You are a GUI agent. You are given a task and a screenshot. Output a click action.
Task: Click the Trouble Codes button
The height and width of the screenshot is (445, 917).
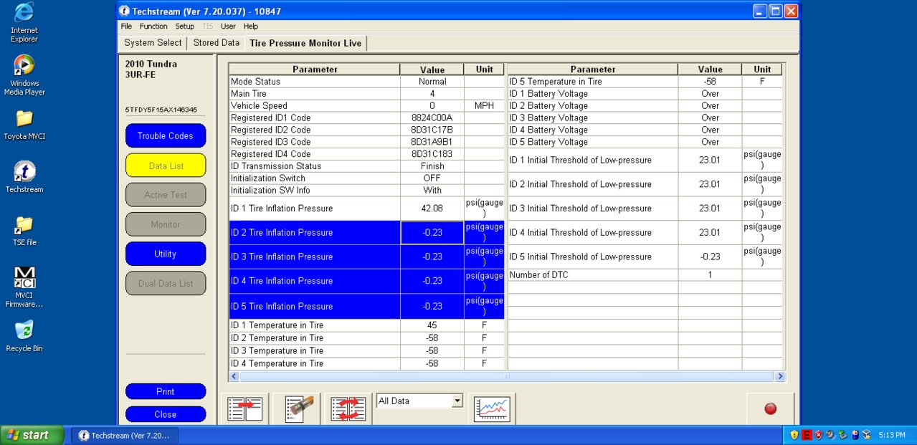tap(166, 135)
